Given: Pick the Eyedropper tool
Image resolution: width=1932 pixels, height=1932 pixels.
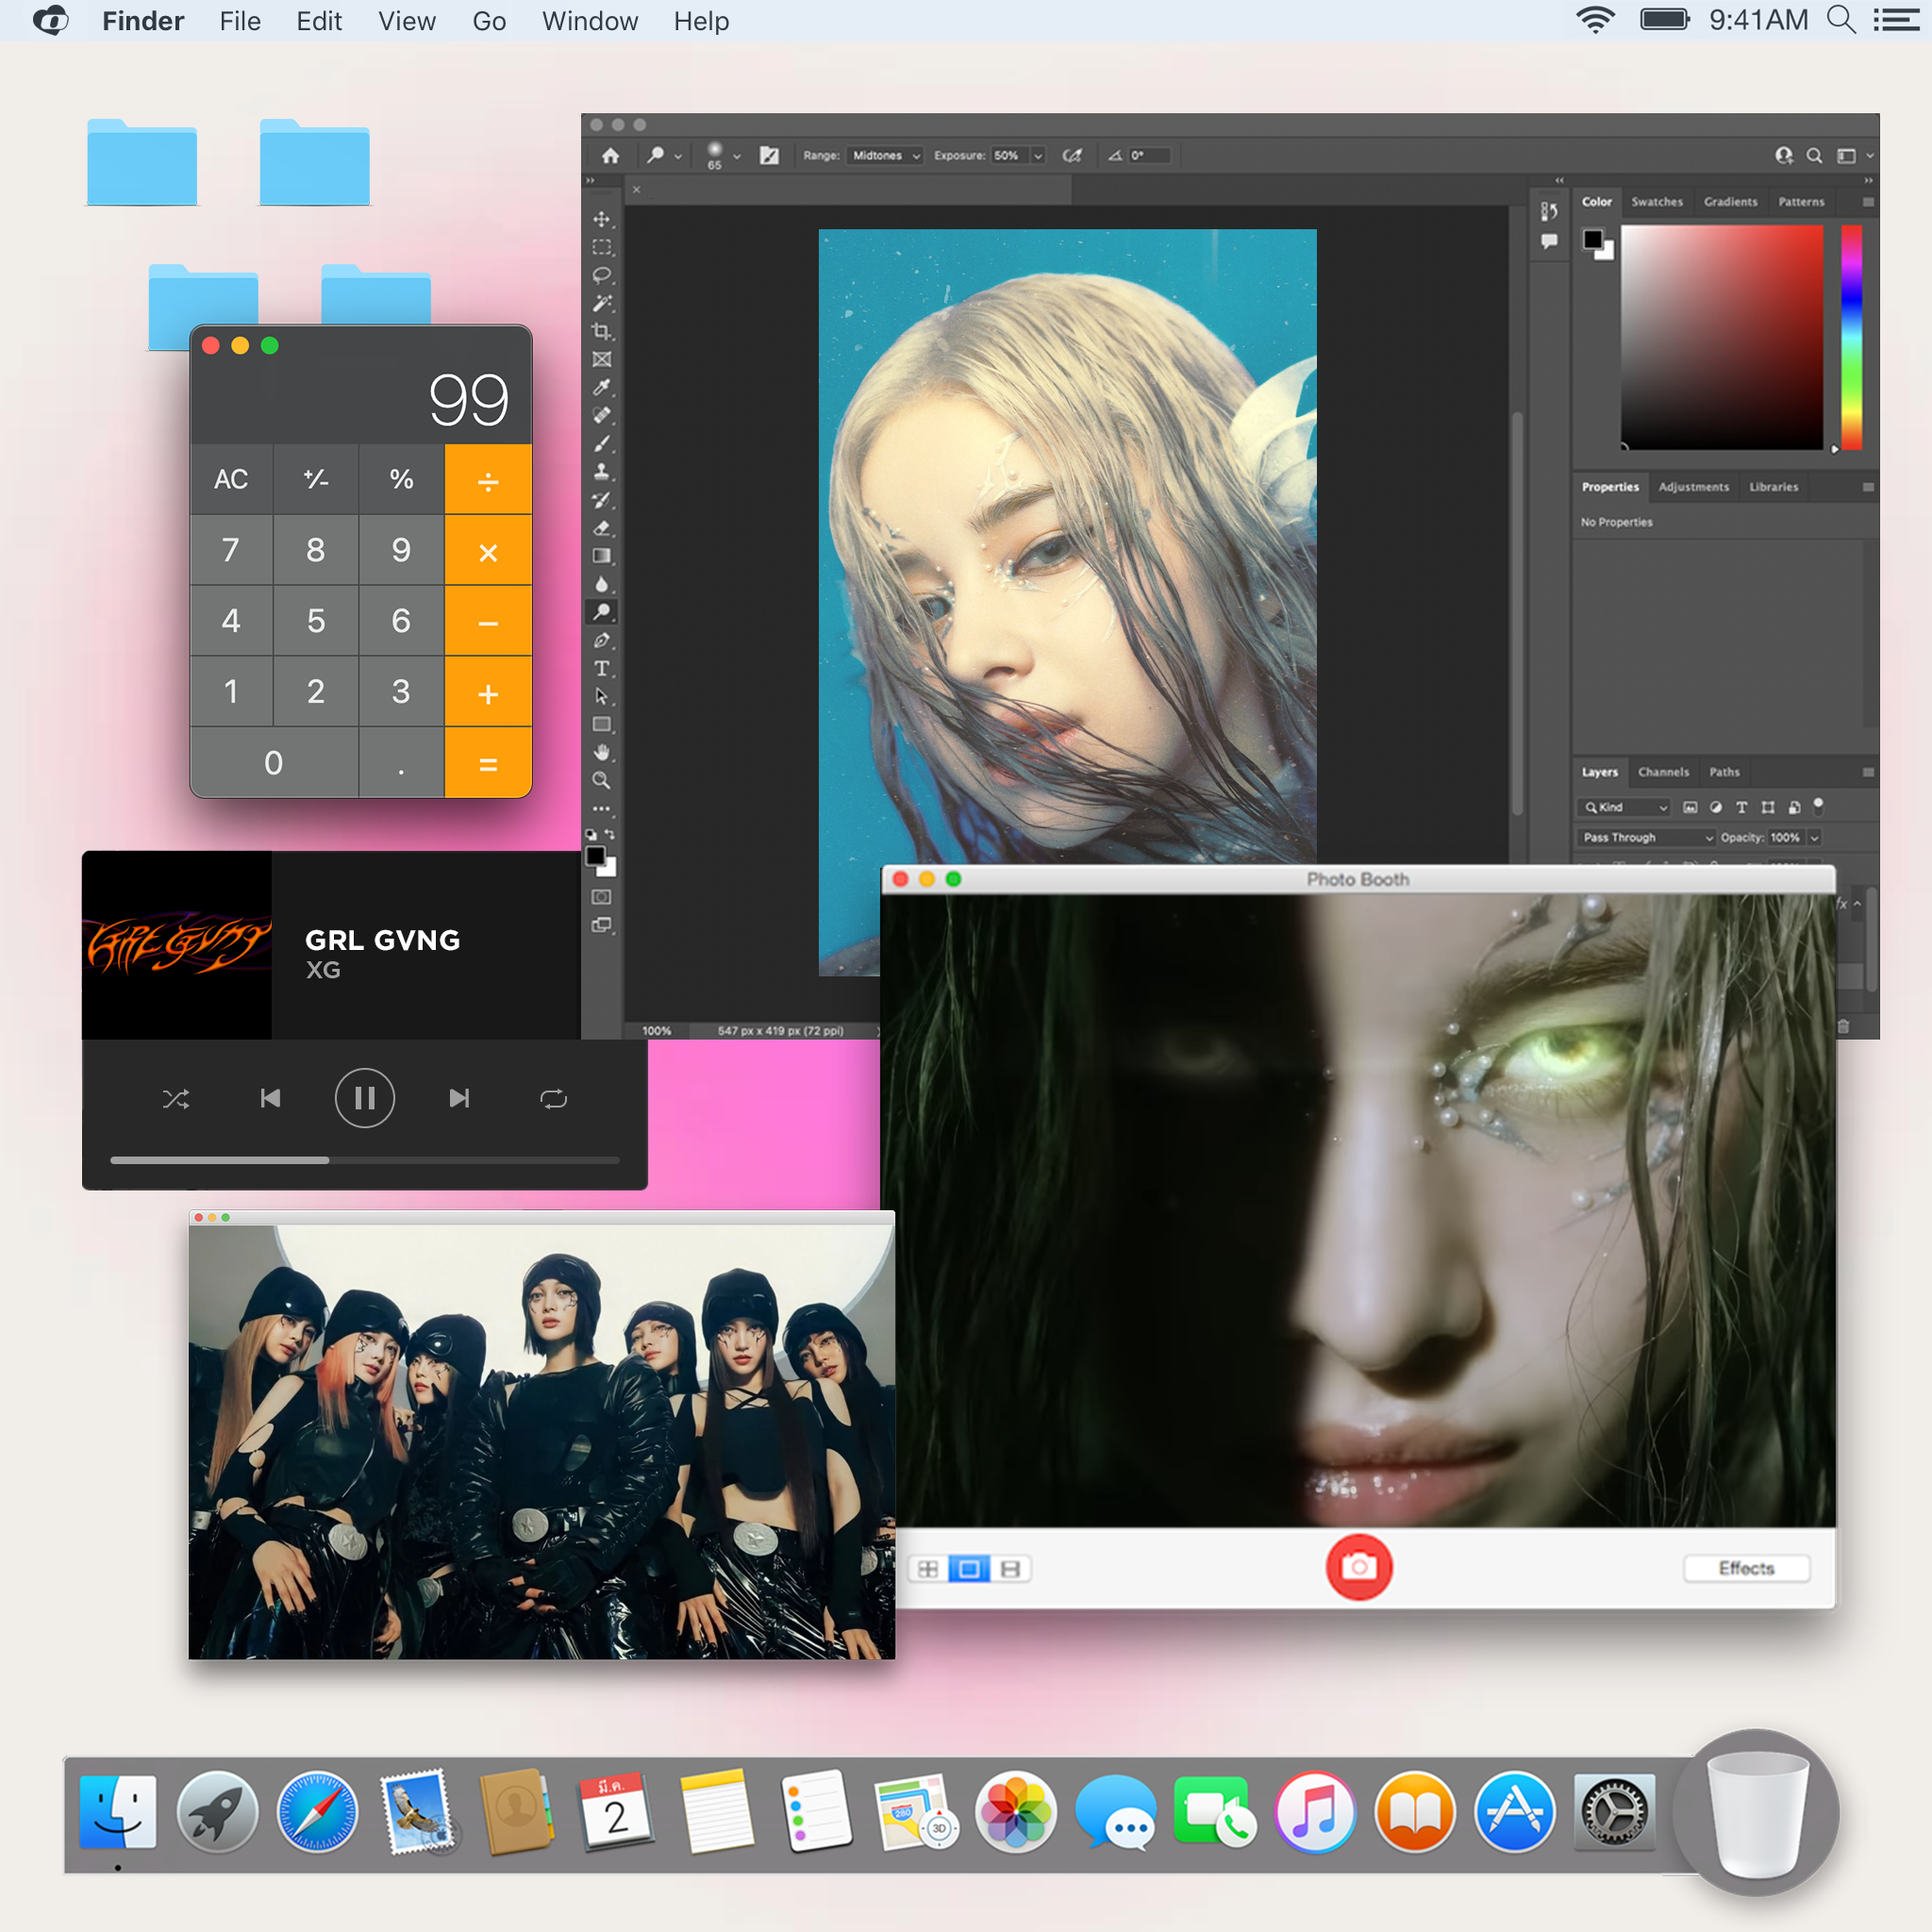Looking at the screenshot, I should [601, 388].
